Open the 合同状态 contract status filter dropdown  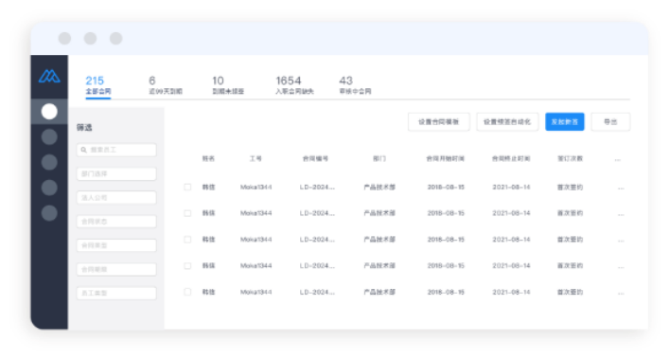tap(116, 222)
